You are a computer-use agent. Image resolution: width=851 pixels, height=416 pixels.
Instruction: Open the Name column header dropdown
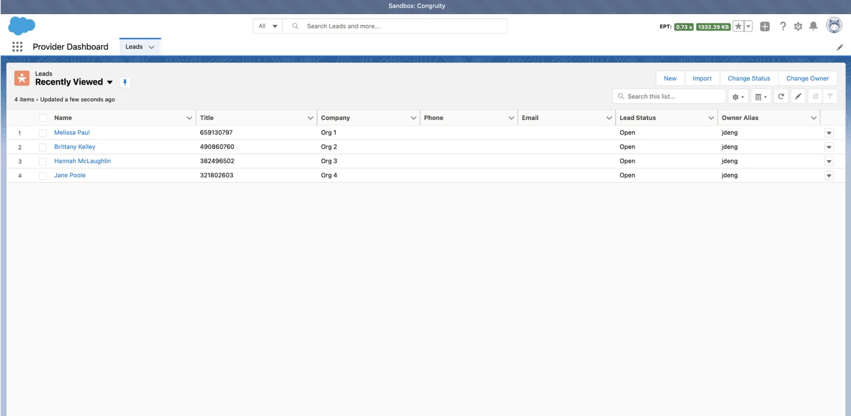188,118
